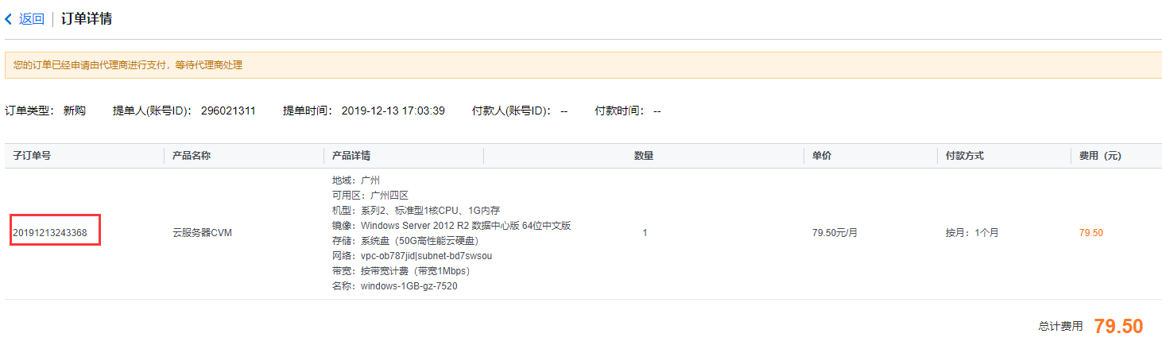Click the 按月：1个月 payment mode
1162x353 pixels.
[x=972, y=233]
